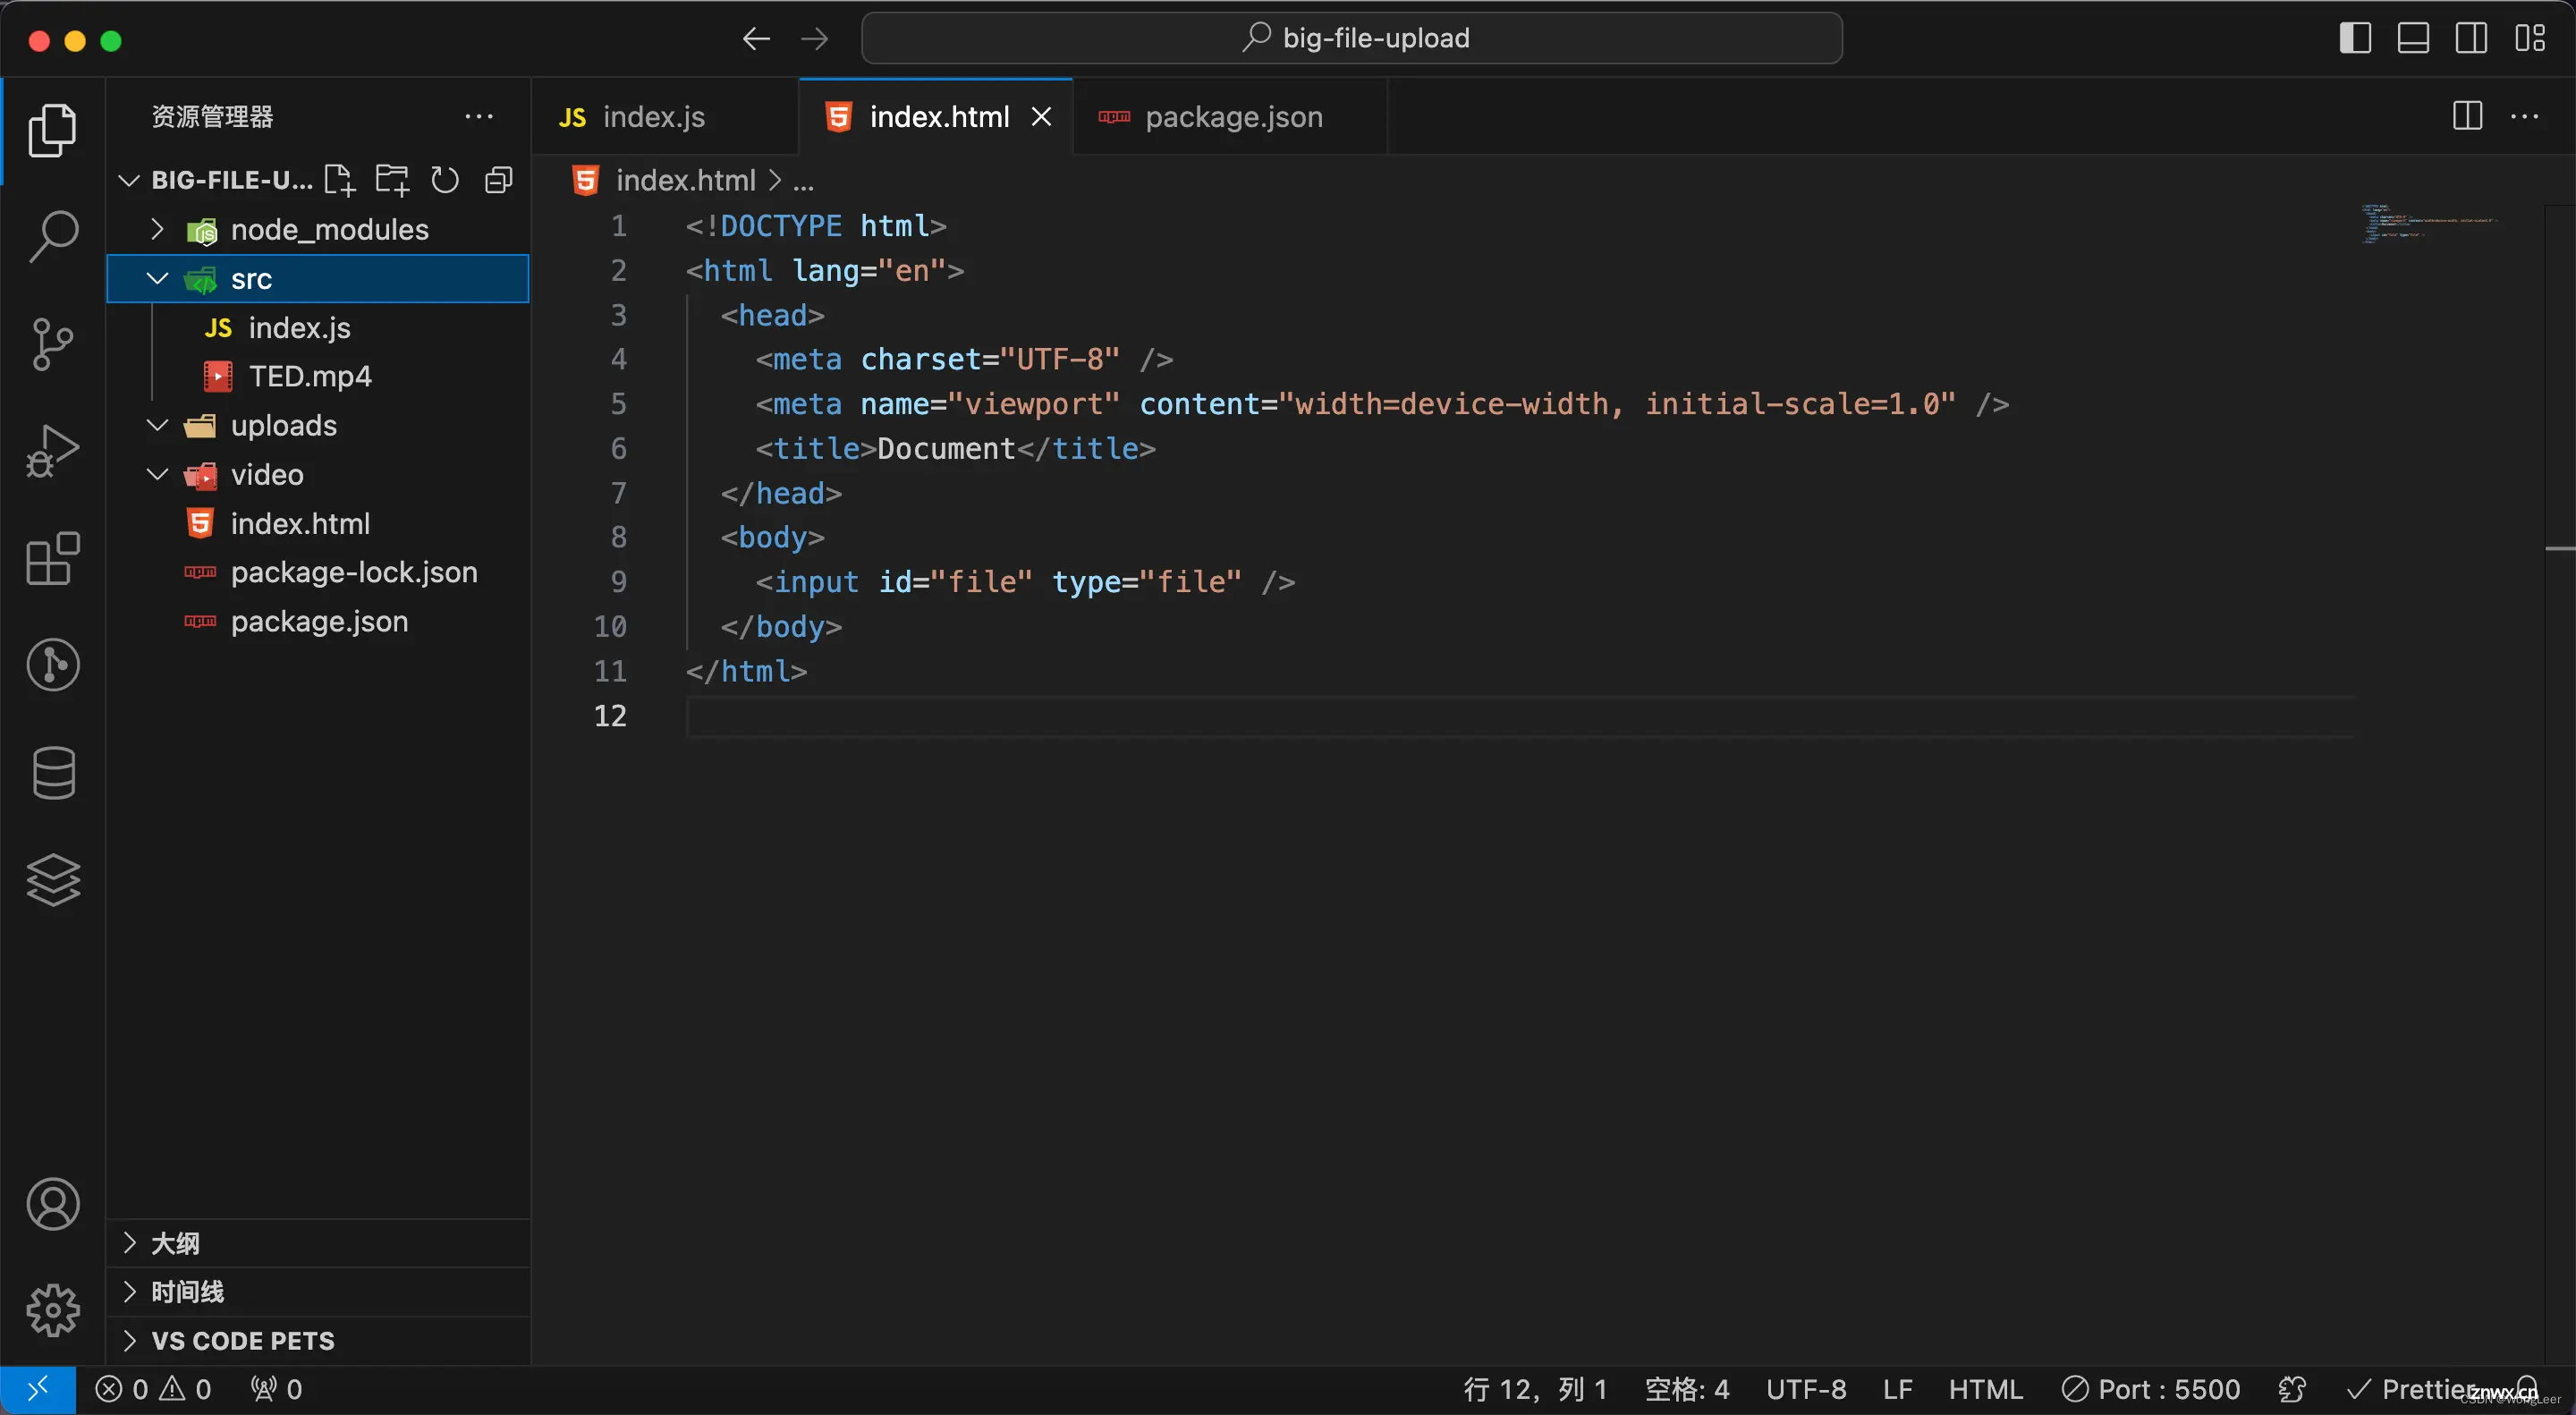Open index.html in the file tree
The height and width of the screenshot is (1415, 2576).
[x=318, y=523]
